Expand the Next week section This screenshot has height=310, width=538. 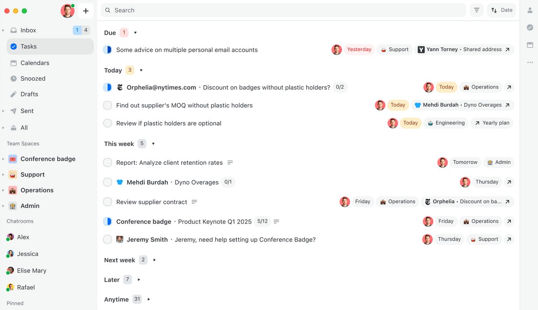coord(154,260)
